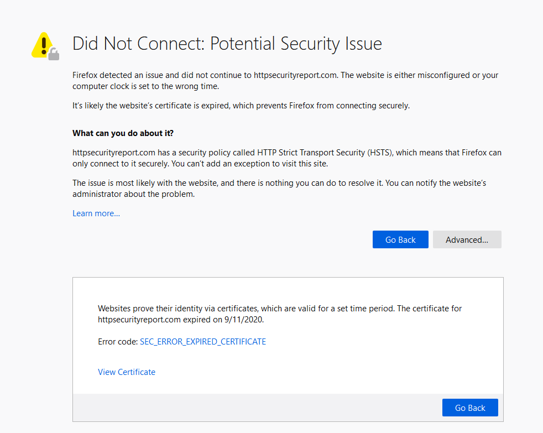This screenshot has height=433, width=543.
Task: Click View Certificate to inspect the expired certificate
Action: [126, 372]
